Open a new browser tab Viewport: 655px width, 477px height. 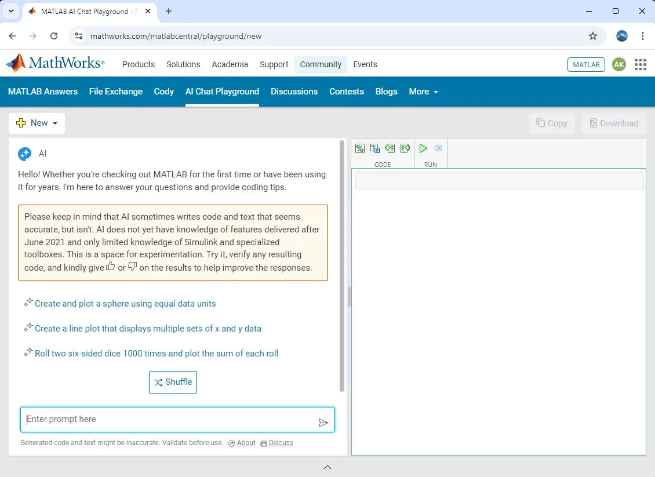click(168, 11)
